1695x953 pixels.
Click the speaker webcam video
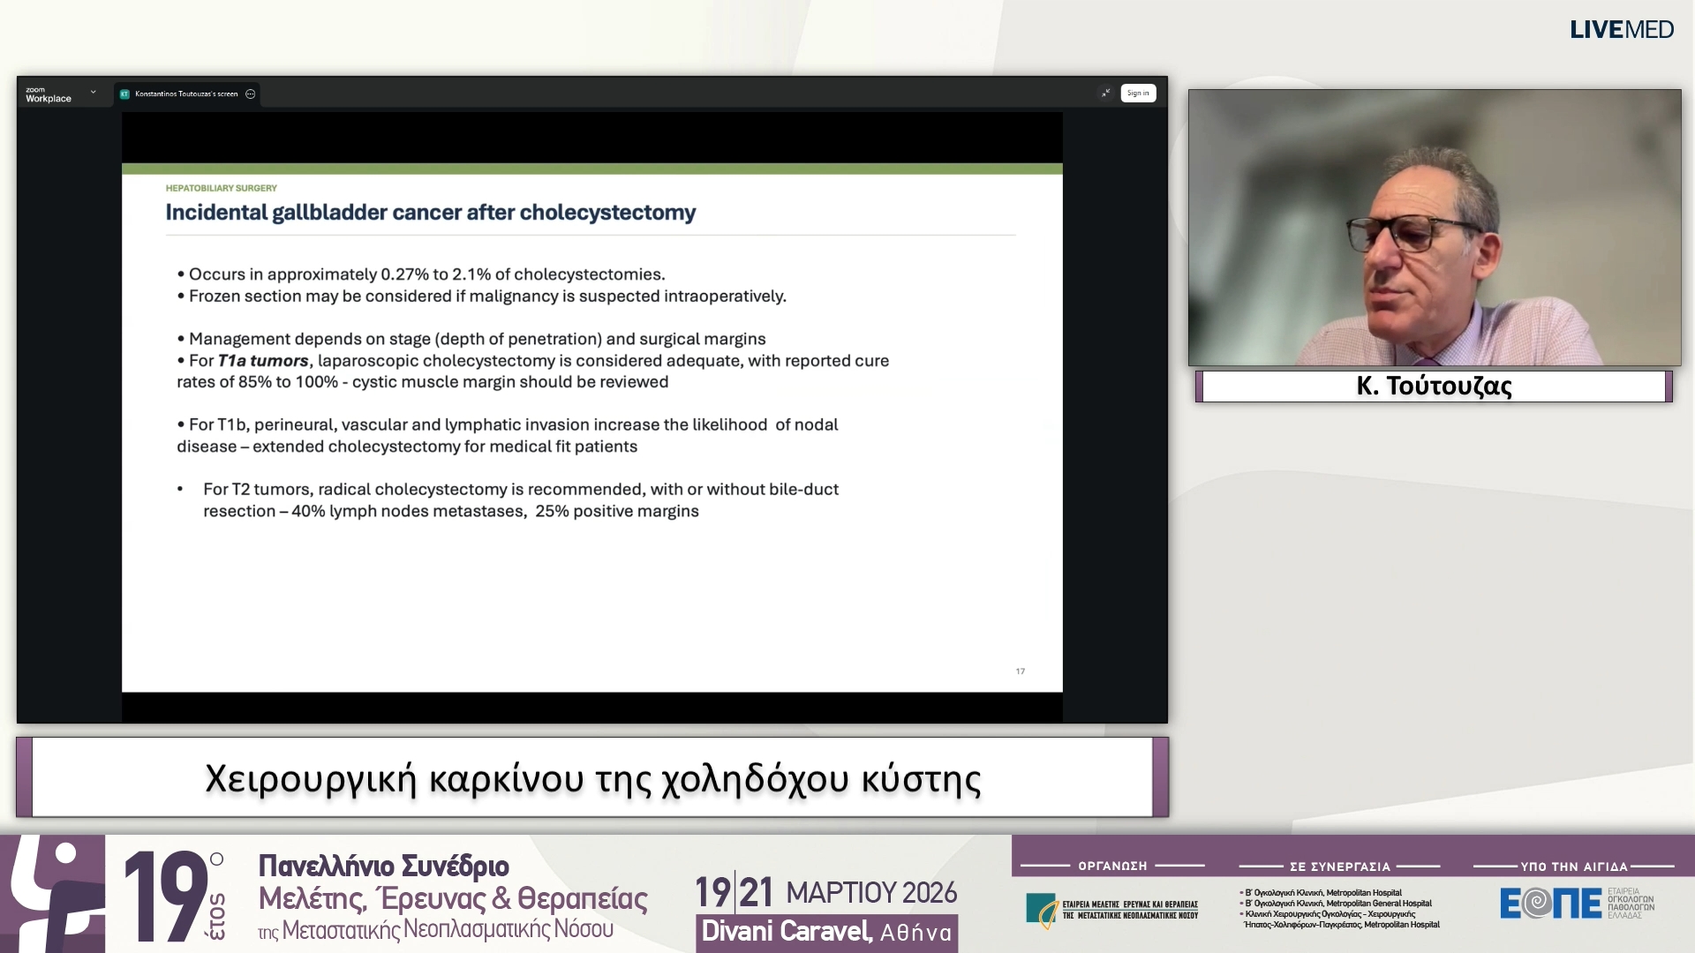click(x=1434, y=228)
